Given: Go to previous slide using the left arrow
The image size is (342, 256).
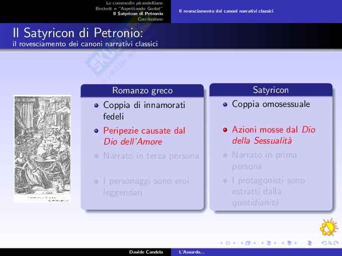Looking at the screenshot, I should [221, 243].
